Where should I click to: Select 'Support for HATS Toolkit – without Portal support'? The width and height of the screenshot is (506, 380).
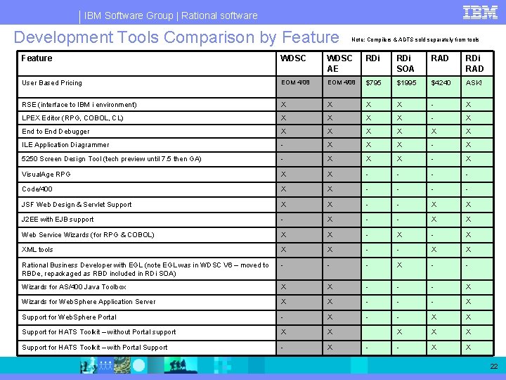point(99,332)
